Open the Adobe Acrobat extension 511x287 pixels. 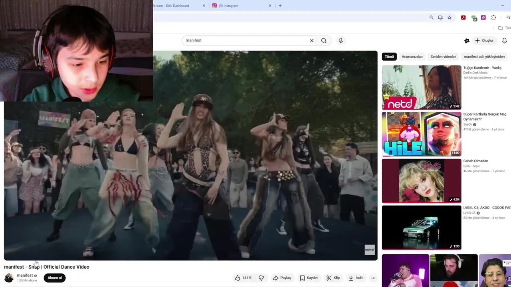(463, 18)
